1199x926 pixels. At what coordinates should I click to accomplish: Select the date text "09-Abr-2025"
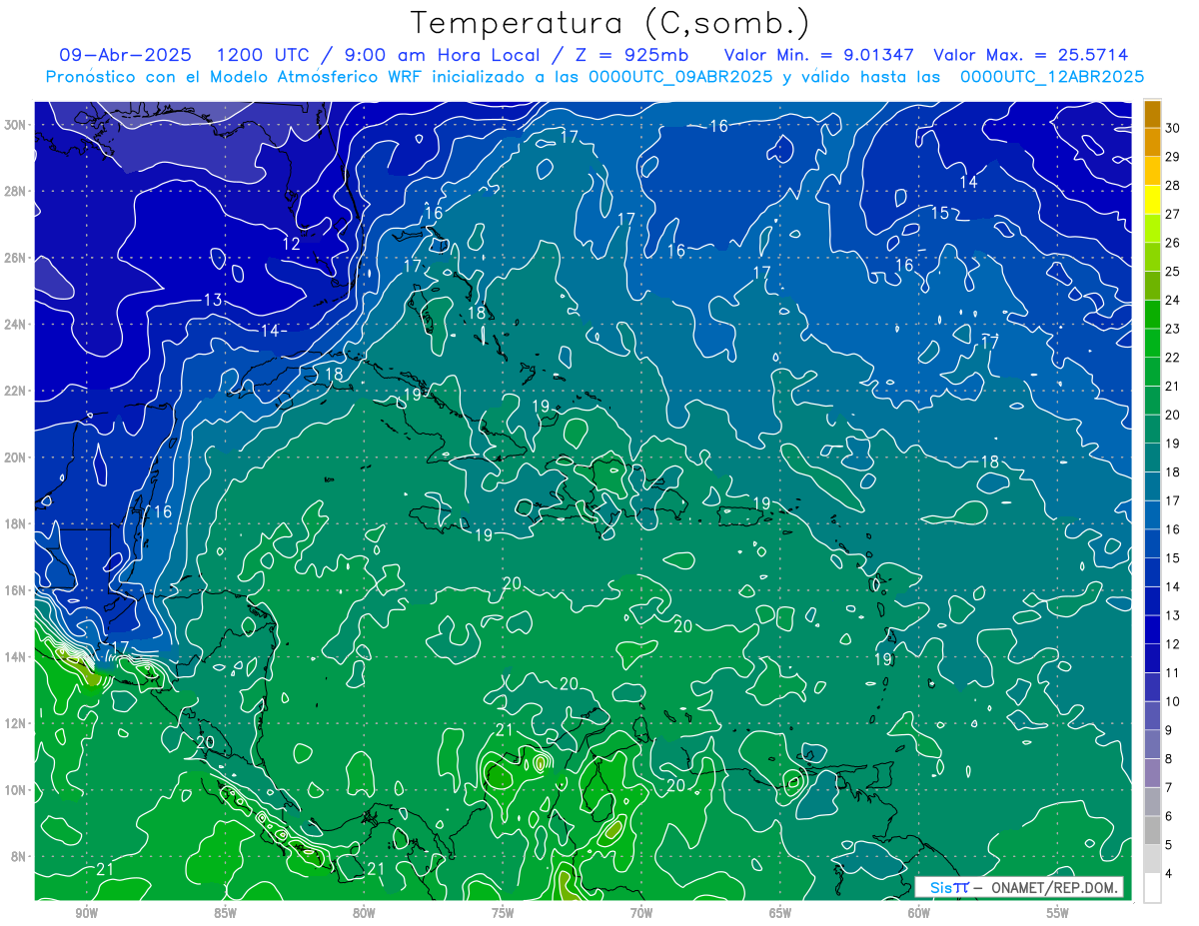point(126,55)
